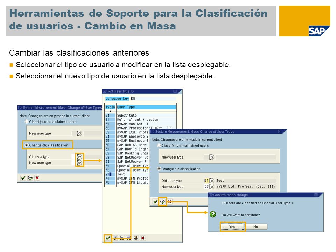Click No in Confirm mass change dialog
Screen dimensions: 336x252
256,227
